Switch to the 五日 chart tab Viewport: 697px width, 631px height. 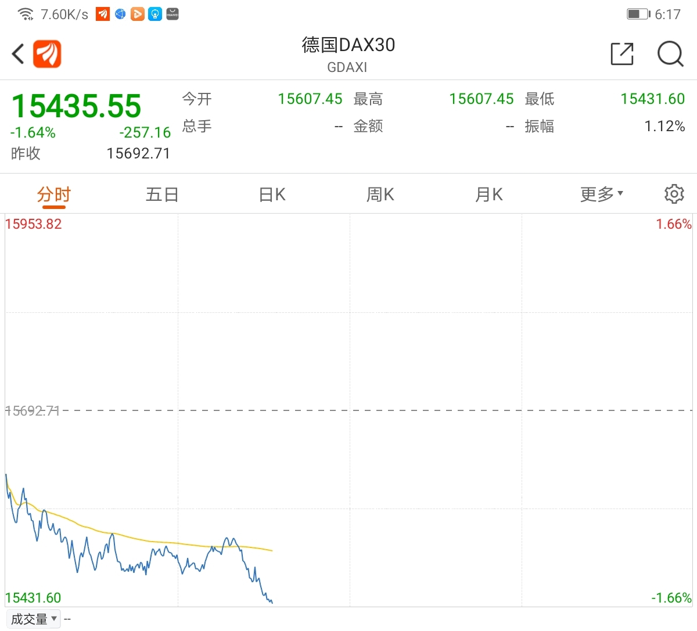coord(162,194)
